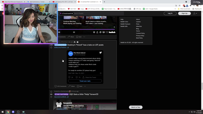This screenshot has width=203, height=114.
Task: Open Discord from the taskbar
Action: pos(13,112)
